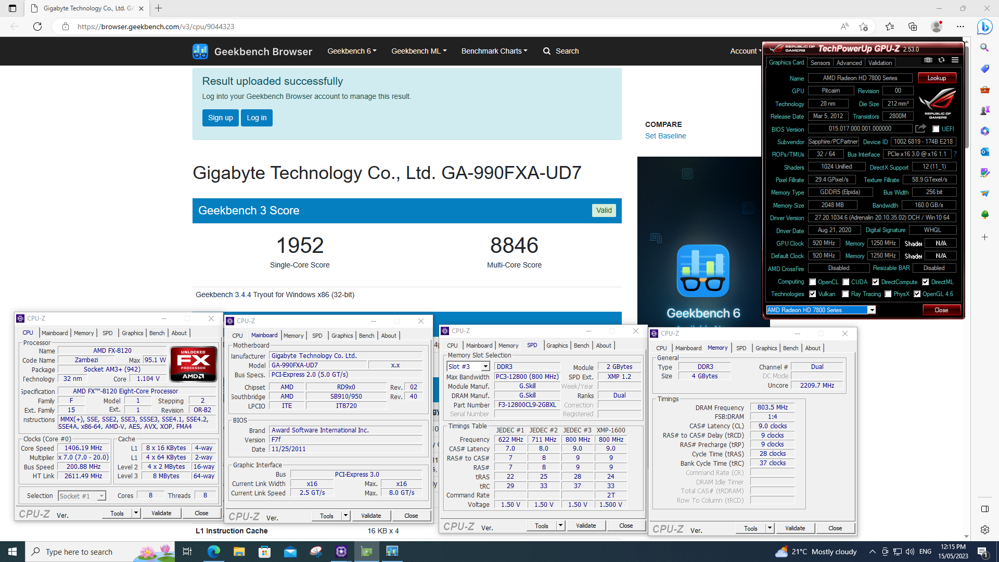Expand the Geekbench ML menu
The image size is (999, 562).
click(x=419, y=51)
